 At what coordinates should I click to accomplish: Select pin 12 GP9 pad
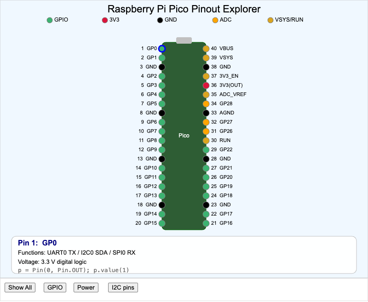click(x=162, y=150)
